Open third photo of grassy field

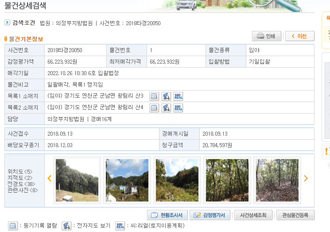177,180
